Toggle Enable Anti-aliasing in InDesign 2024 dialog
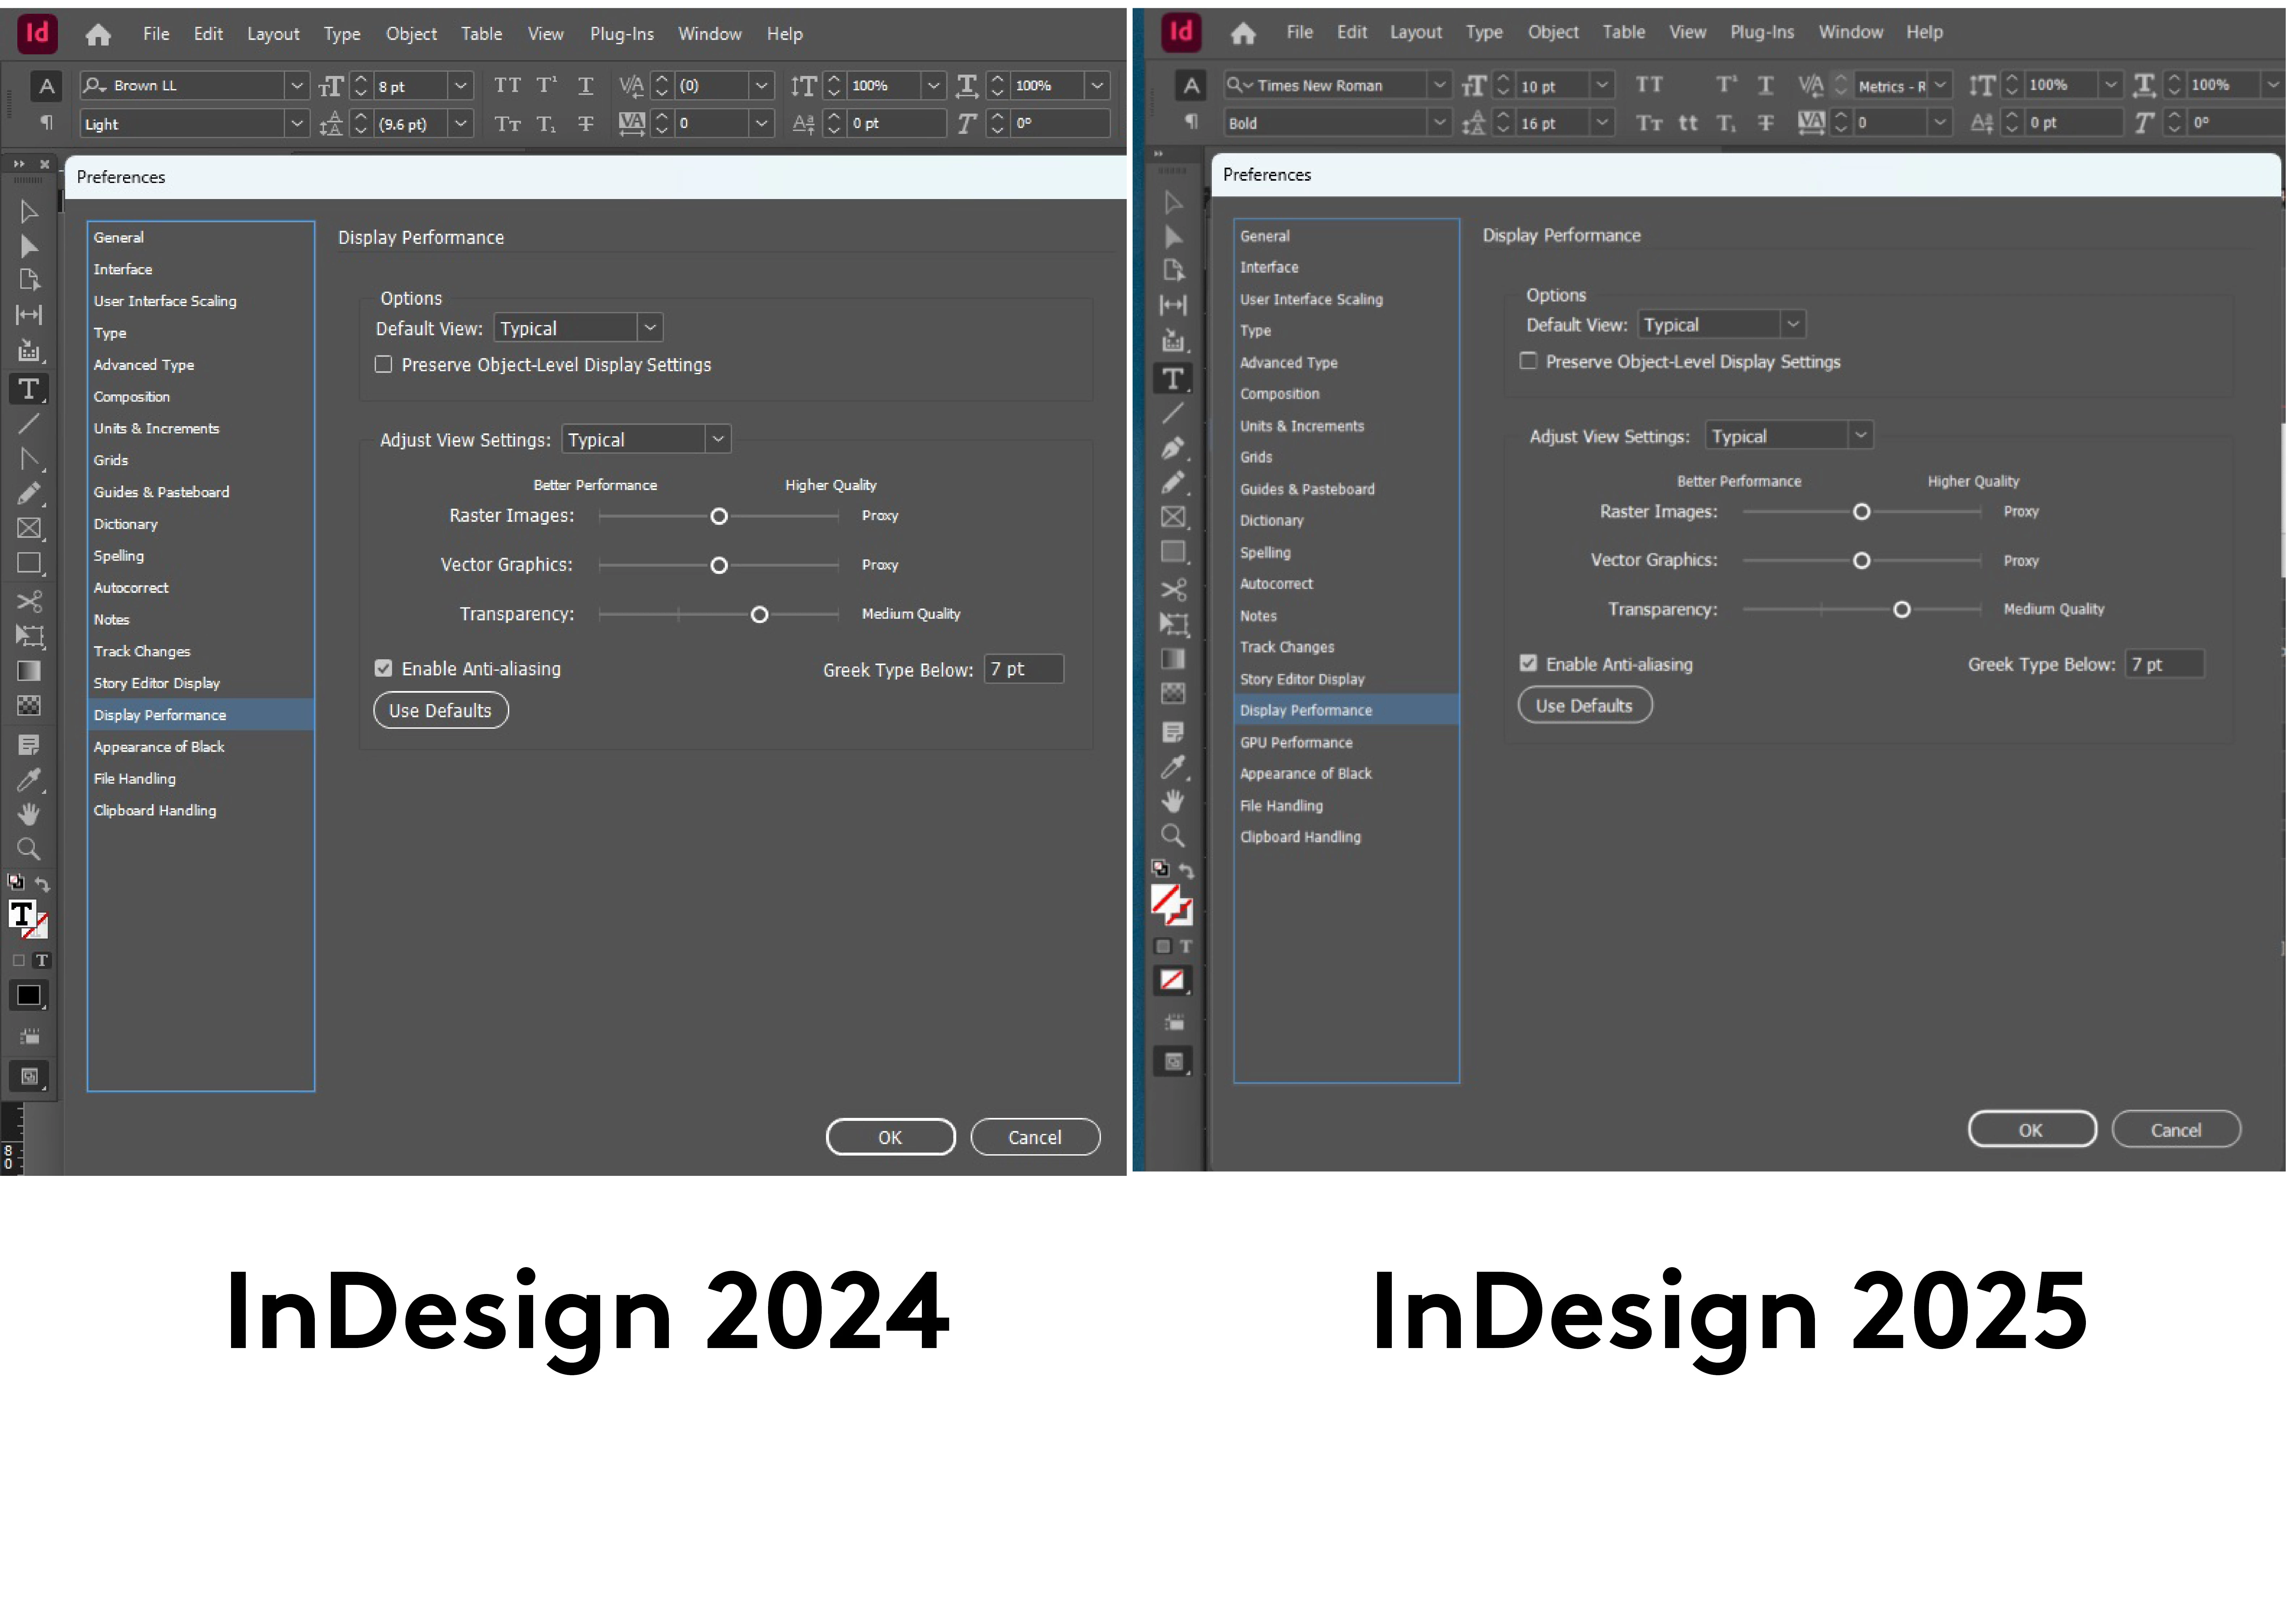This screenshot has width=2296, height=1624. coord(383,668)
